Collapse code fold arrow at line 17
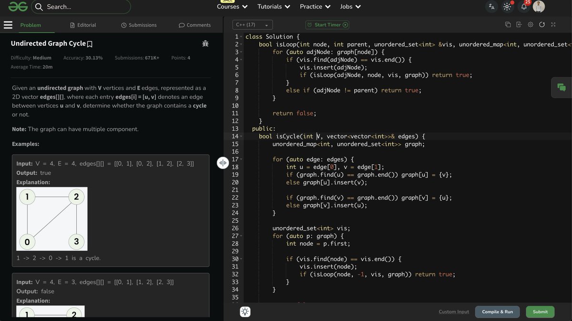This screenshot has width=572, height=321. (x=241, y=159)
